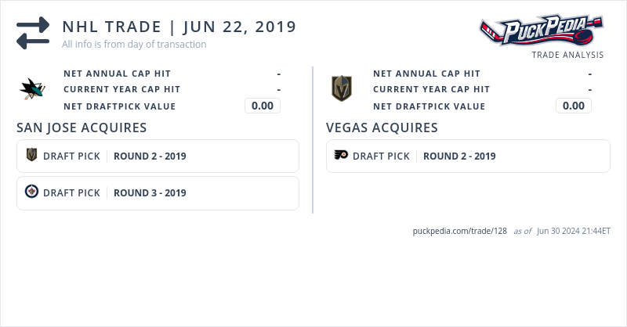Click the San Jose Sharks team logo
This screenshot has height=327, width=627.
pyautogui.click(x=33, y=89)
